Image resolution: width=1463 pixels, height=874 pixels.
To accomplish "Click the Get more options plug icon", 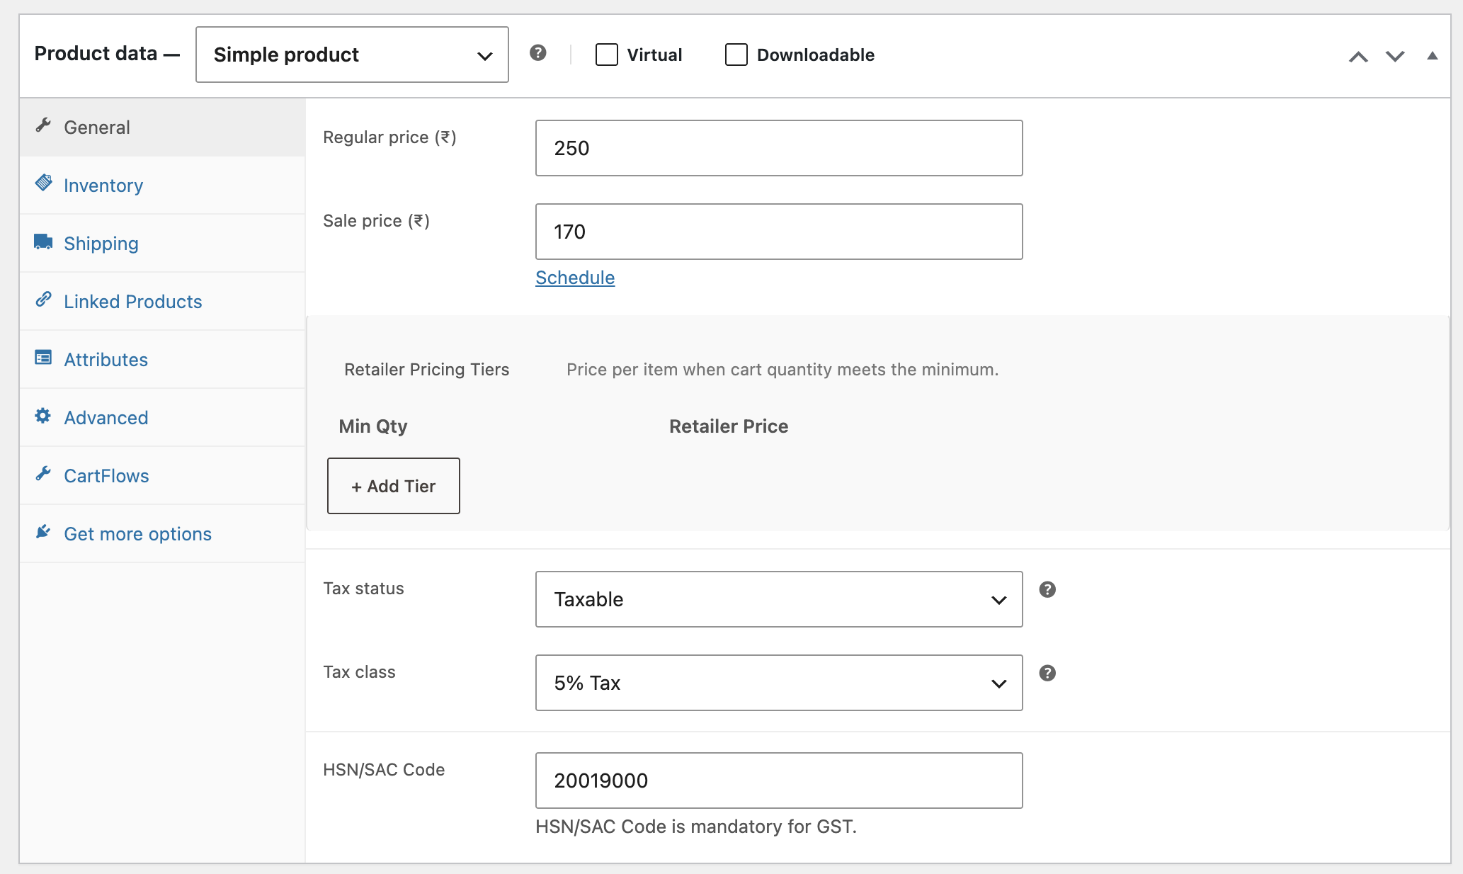I will click(x=43, y=531).
